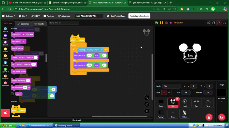Open the Settings dropdown menu
The height and width of the screenshot is (128, 229).
click(x=9, y=16)
